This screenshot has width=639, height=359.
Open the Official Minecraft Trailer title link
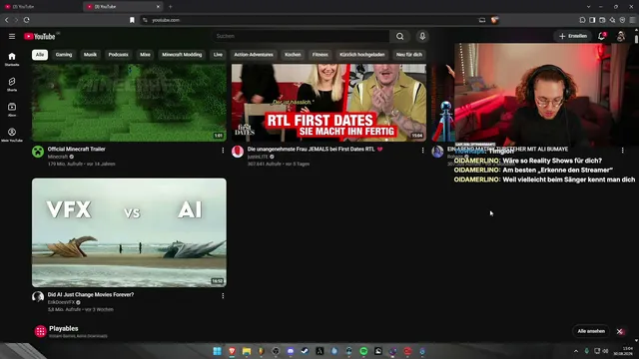click(77, 149)
